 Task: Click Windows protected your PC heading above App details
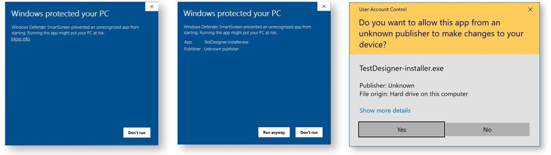(232, 13)
